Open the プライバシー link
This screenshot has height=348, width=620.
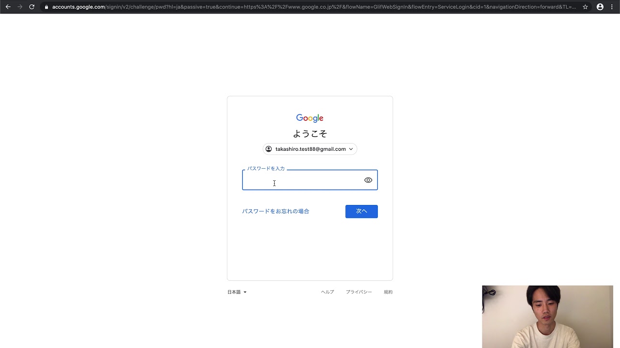tap(359, 292)
